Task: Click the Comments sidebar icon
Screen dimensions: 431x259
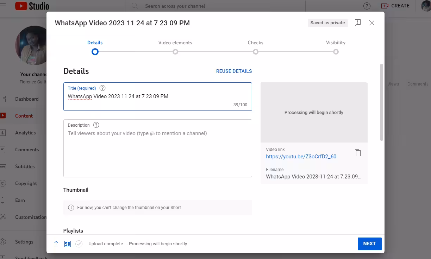Action: [x=2, y=150]
